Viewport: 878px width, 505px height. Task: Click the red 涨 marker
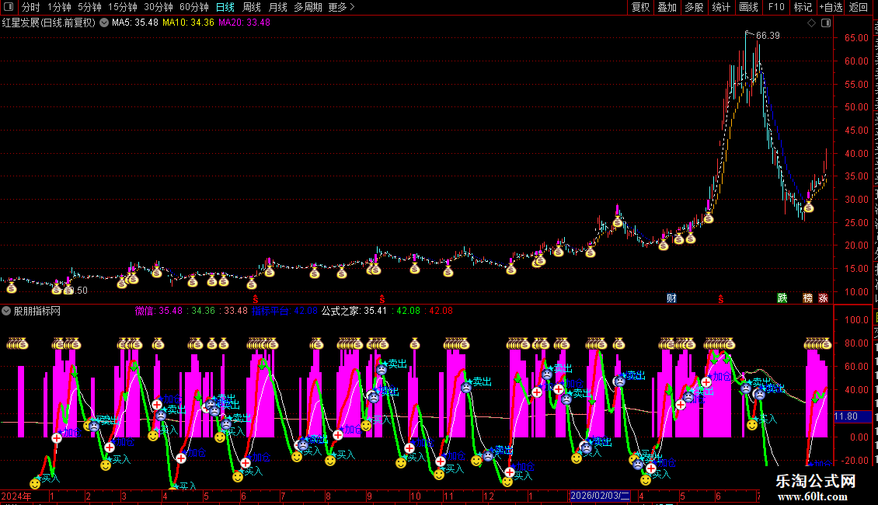point(823,298)
